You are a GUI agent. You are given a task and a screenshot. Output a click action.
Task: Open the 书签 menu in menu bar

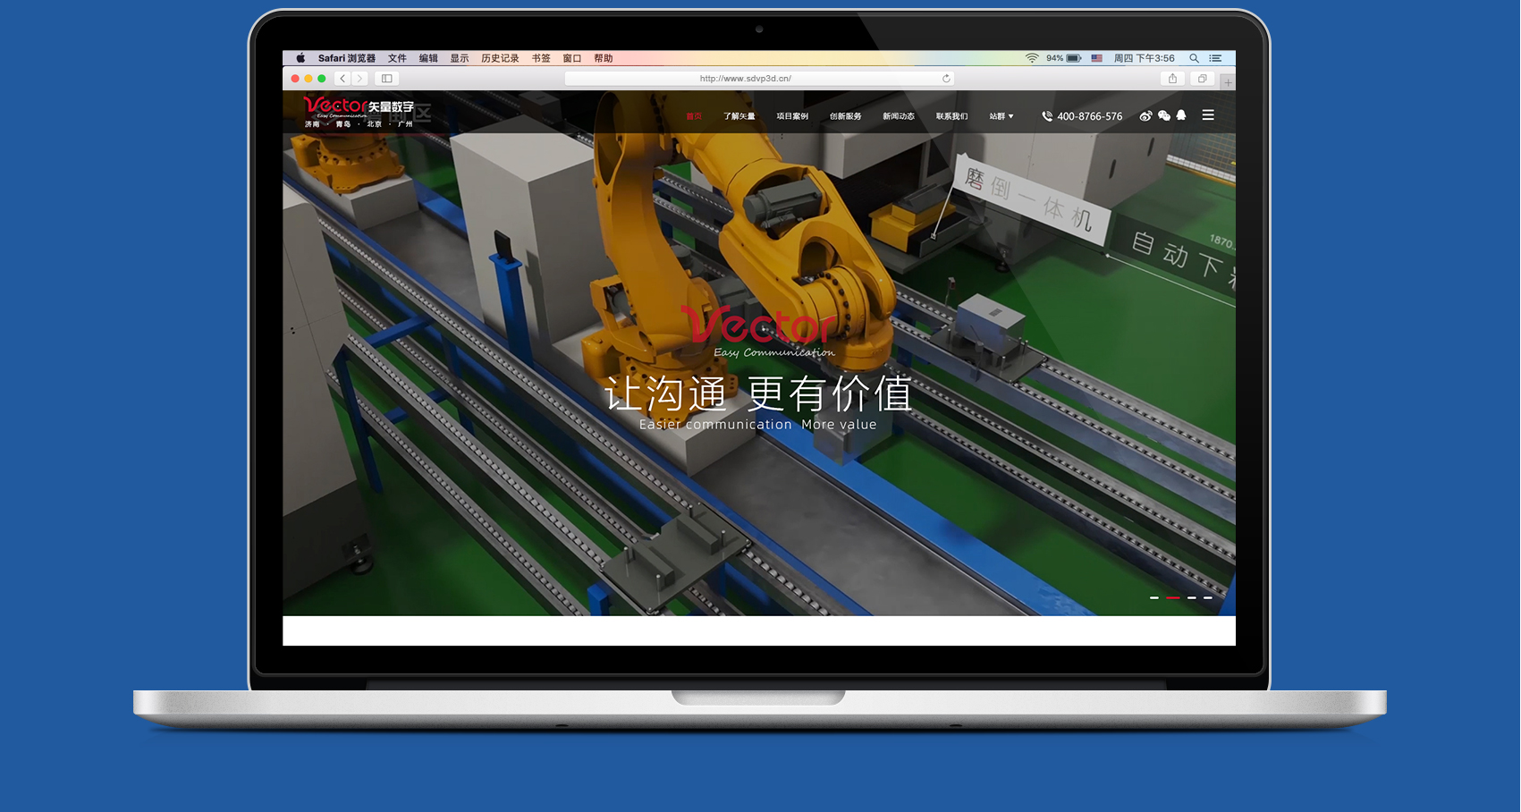(541, 58)
